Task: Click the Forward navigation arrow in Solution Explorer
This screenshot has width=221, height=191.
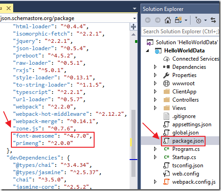Action: [158, 20]
